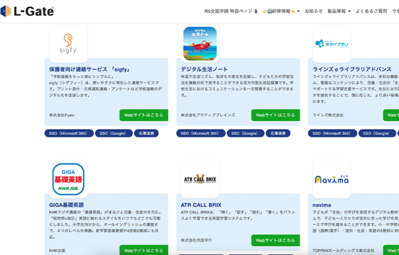Click the GIGA基礎英語 NHK icon

click(x=68, y=179)
